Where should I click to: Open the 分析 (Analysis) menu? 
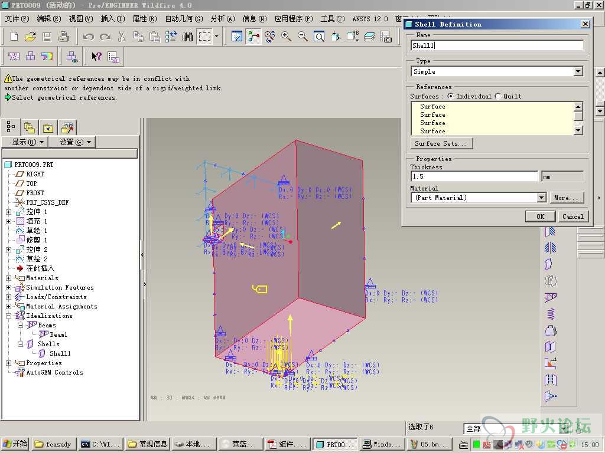(223, 18)
